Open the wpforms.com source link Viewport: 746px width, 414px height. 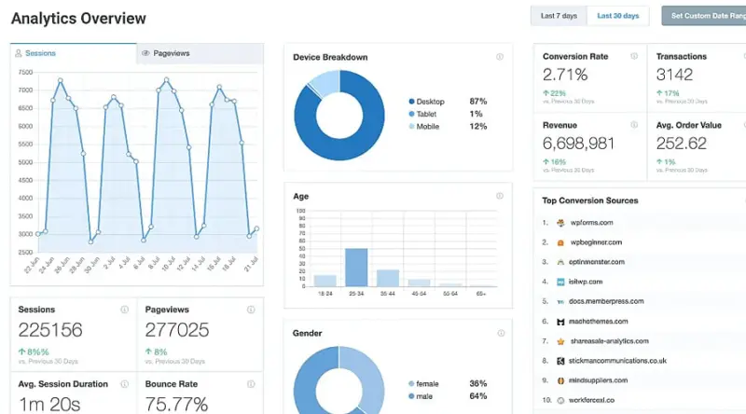pyautogui.click(x=591, y=222)
